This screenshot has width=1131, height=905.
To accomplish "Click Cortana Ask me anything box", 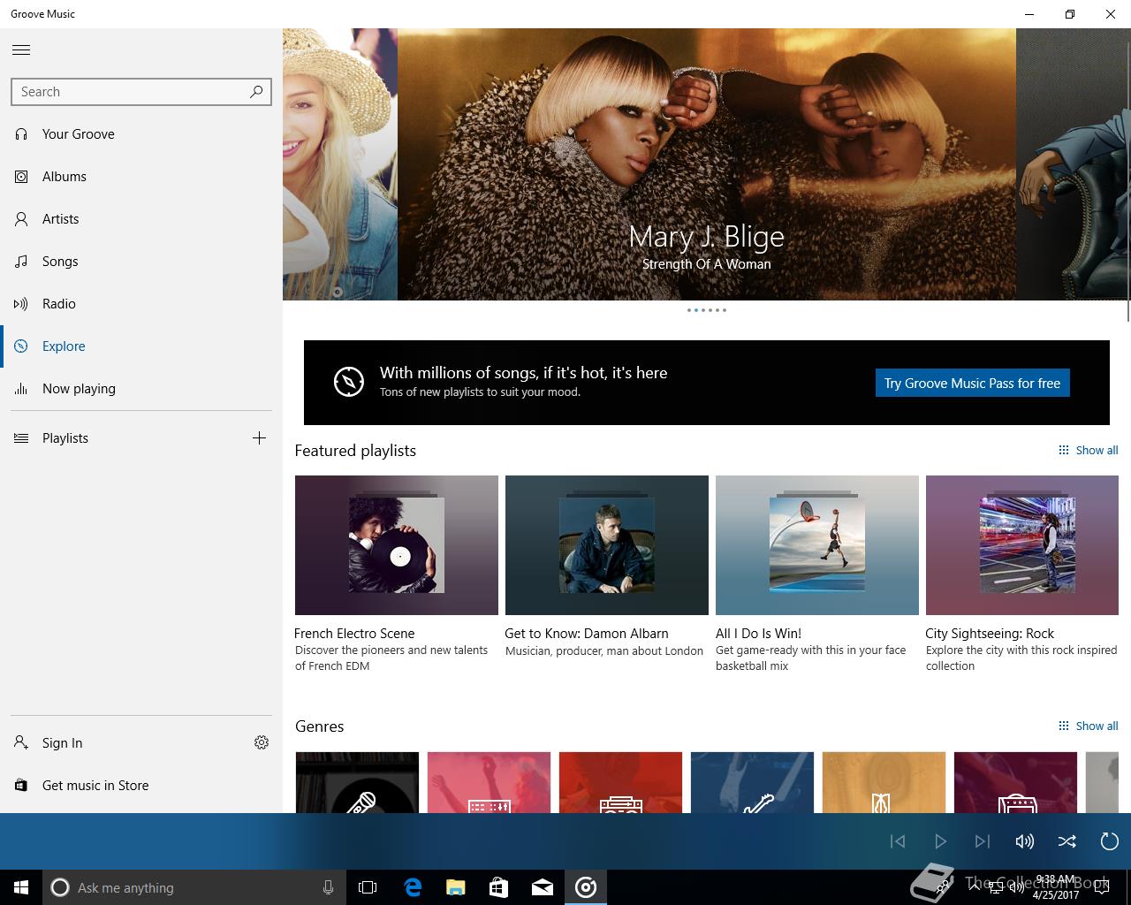I will click(193, 887).
